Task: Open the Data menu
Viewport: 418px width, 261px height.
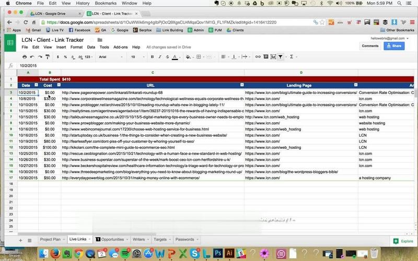Action: 91,47
